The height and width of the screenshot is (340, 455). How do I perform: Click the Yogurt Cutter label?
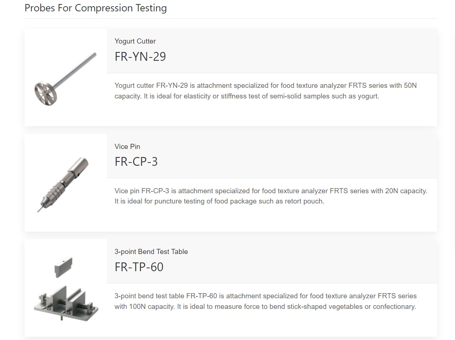click(135, 41)
